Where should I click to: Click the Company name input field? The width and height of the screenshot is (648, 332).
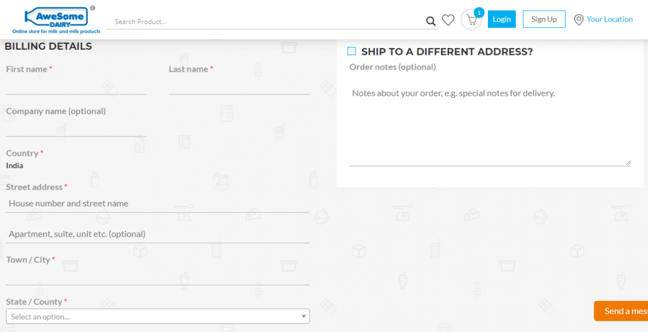click(76, 129)
